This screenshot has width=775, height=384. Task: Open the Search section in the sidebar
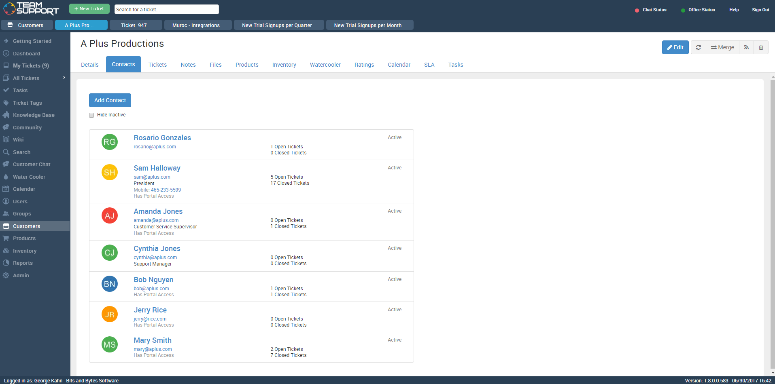[x=22, y=152]
